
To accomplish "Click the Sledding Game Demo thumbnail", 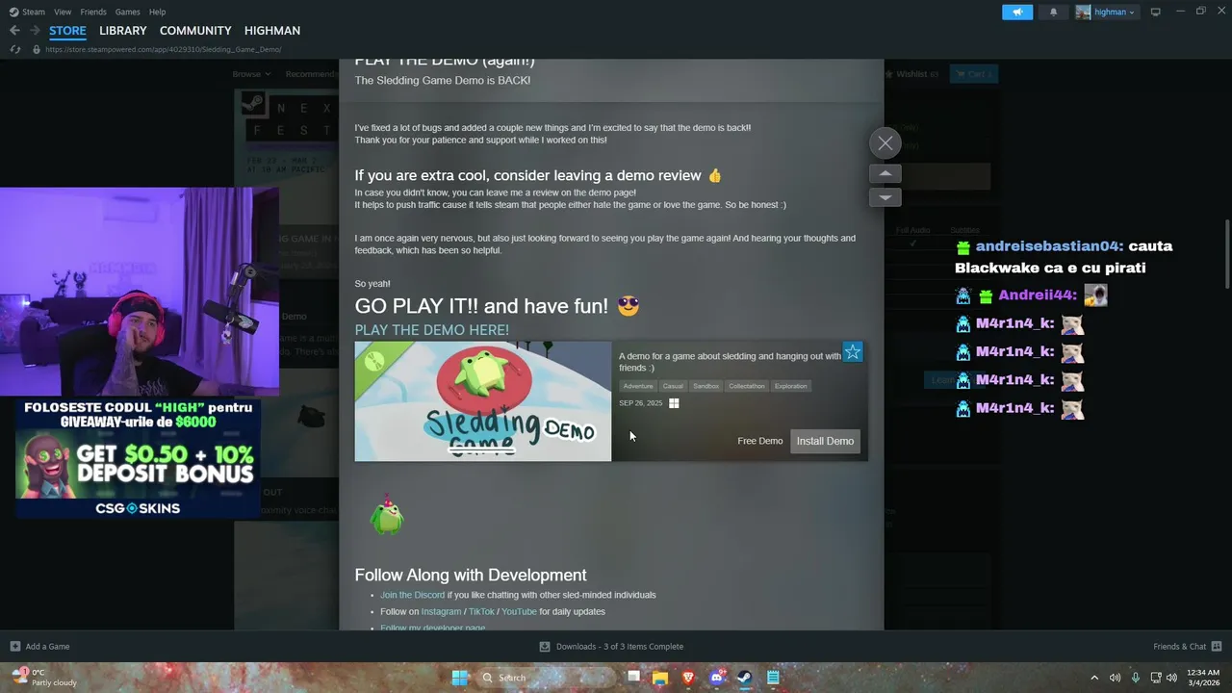I will tap(482, 401).
